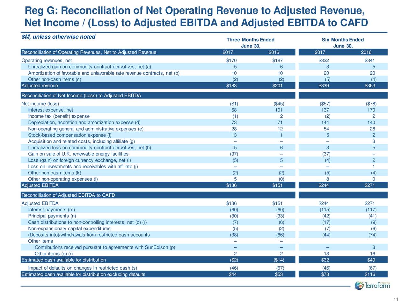Image resolution: width=408 pixels, height=306 pixels.
Task: Click the (115) interest payments value
Action: pos(325,209)
